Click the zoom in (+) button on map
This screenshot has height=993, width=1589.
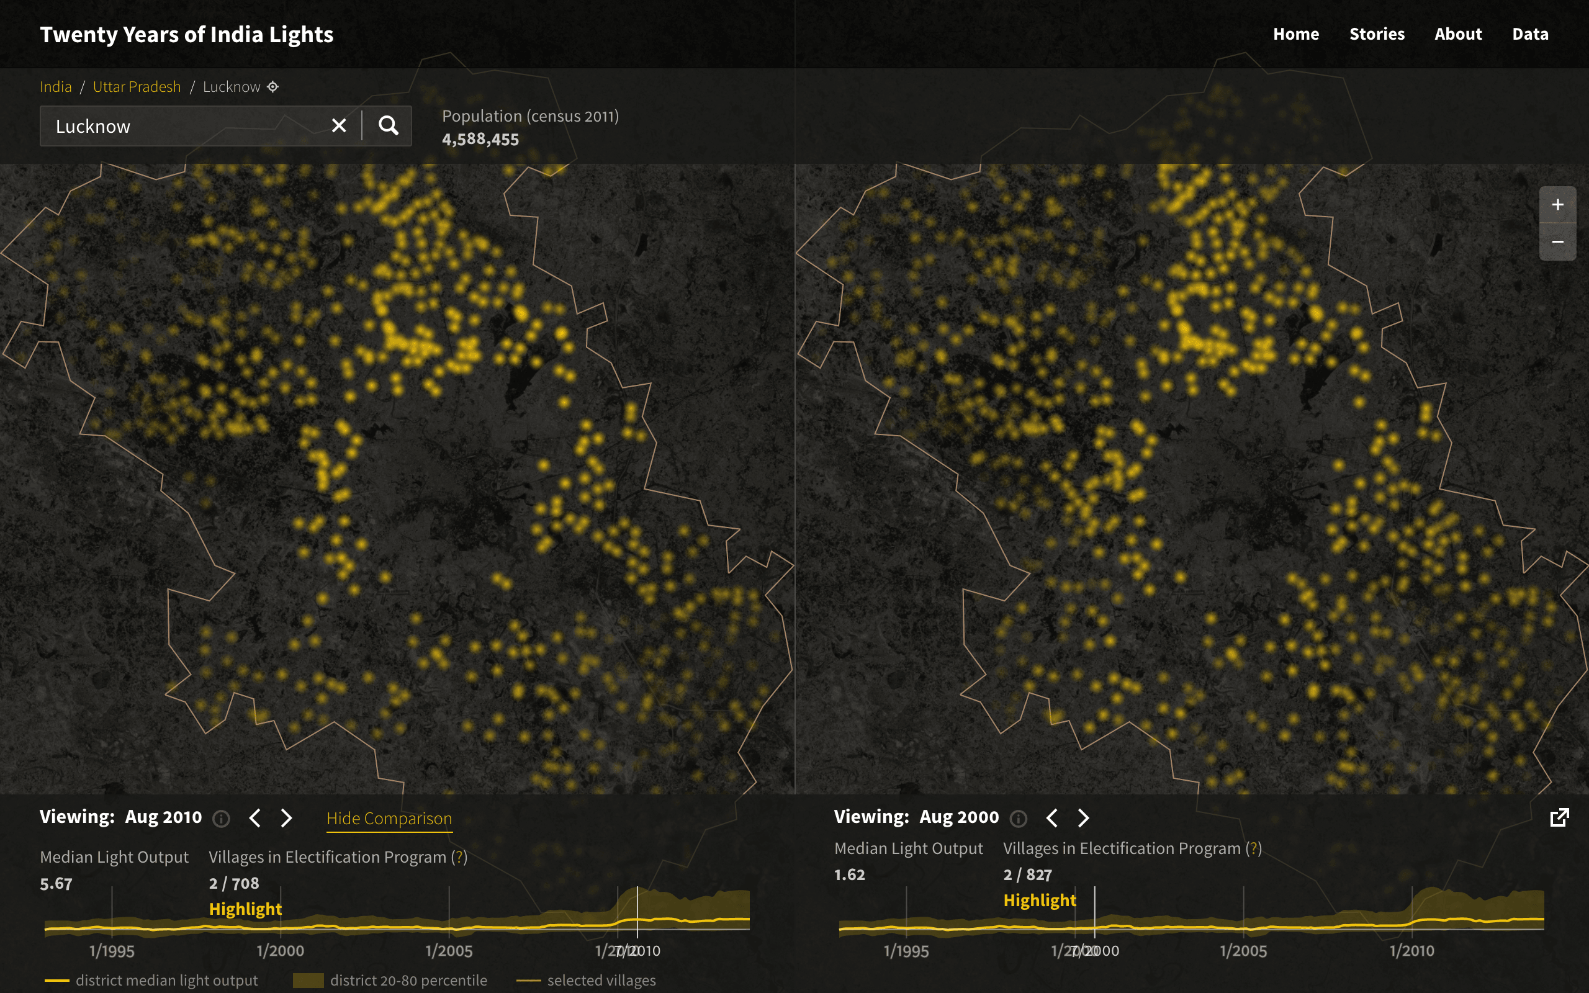click(1558, 206)
